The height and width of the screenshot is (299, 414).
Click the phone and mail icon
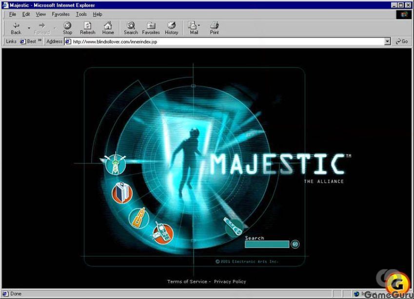click(x=163, y=233)
